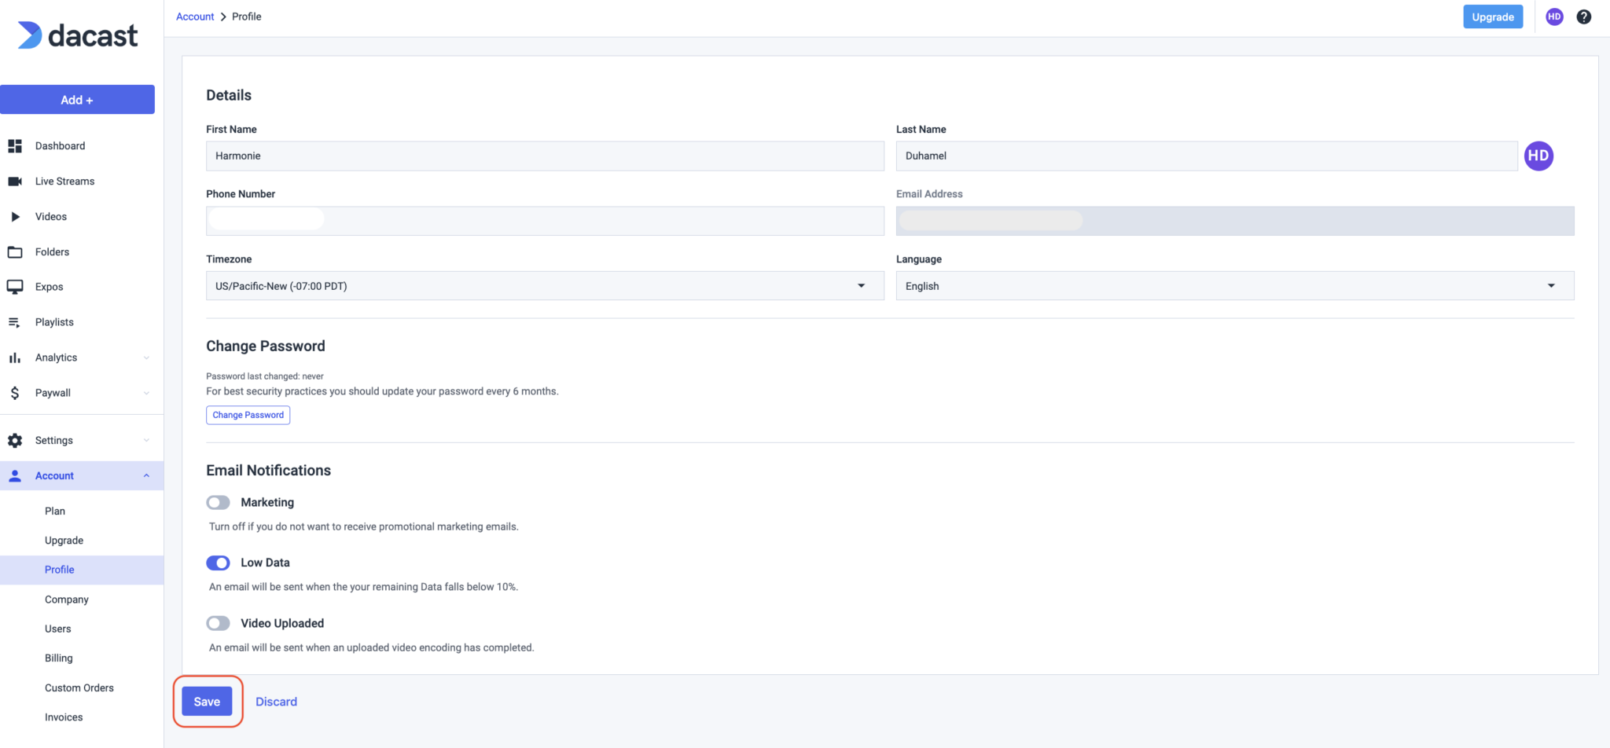Collapse the Account menu chevron
Screen dimensions: 1610x748
tap(146, 476)
